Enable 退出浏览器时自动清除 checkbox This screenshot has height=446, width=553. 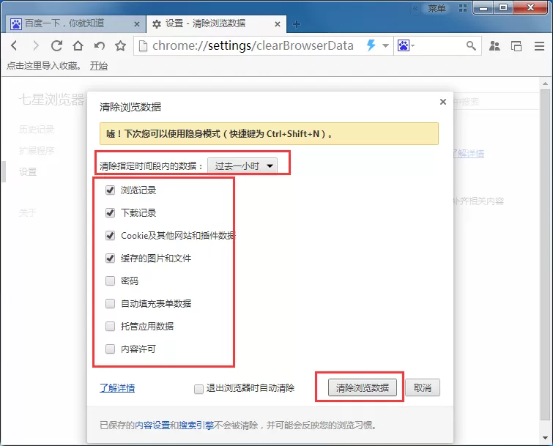(x=198, y=389)
